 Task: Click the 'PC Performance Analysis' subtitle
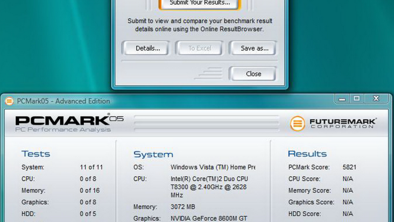[x=63, y=129]
